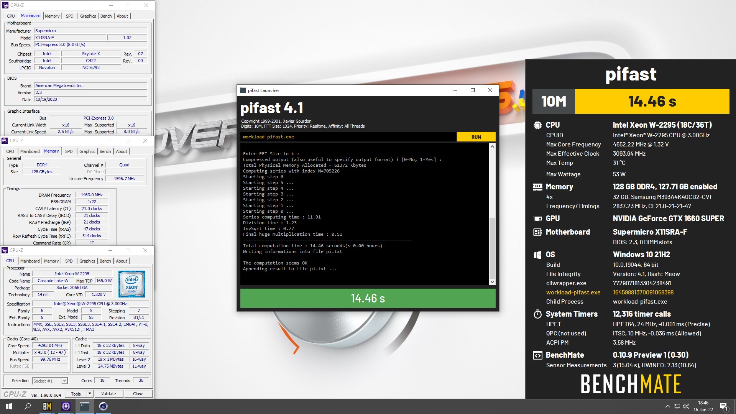Screen dimensions: 736x414
Task: Open the Socket #1 selection dropdown
Action: pos(50,381)
